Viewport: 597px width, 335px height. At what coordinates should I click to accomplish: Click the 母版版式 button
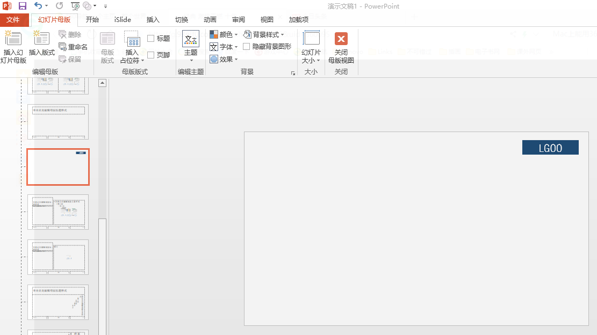[x=107, y=48]
